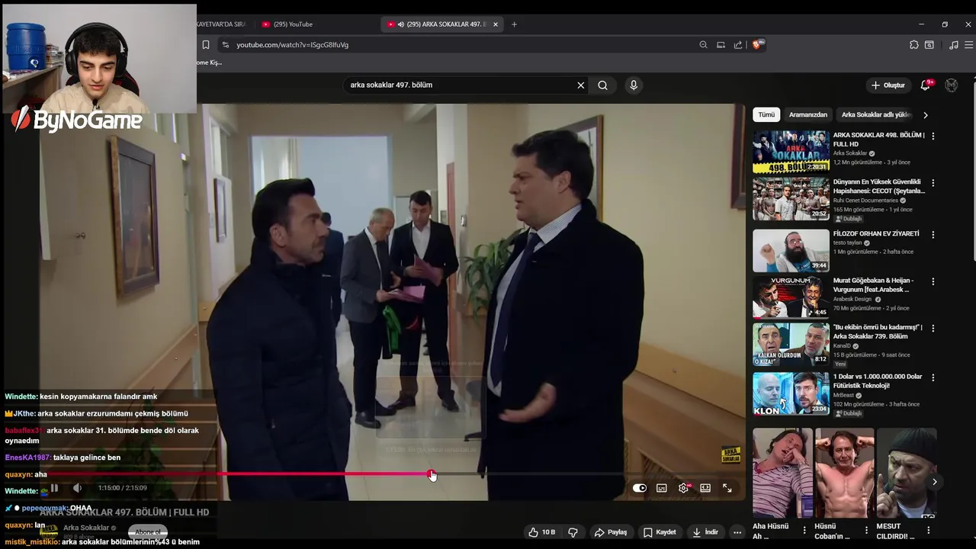Click the Kaydet save button
Image resolution: width=976 pixels, height=549 pixels.
tap(660, 532)
